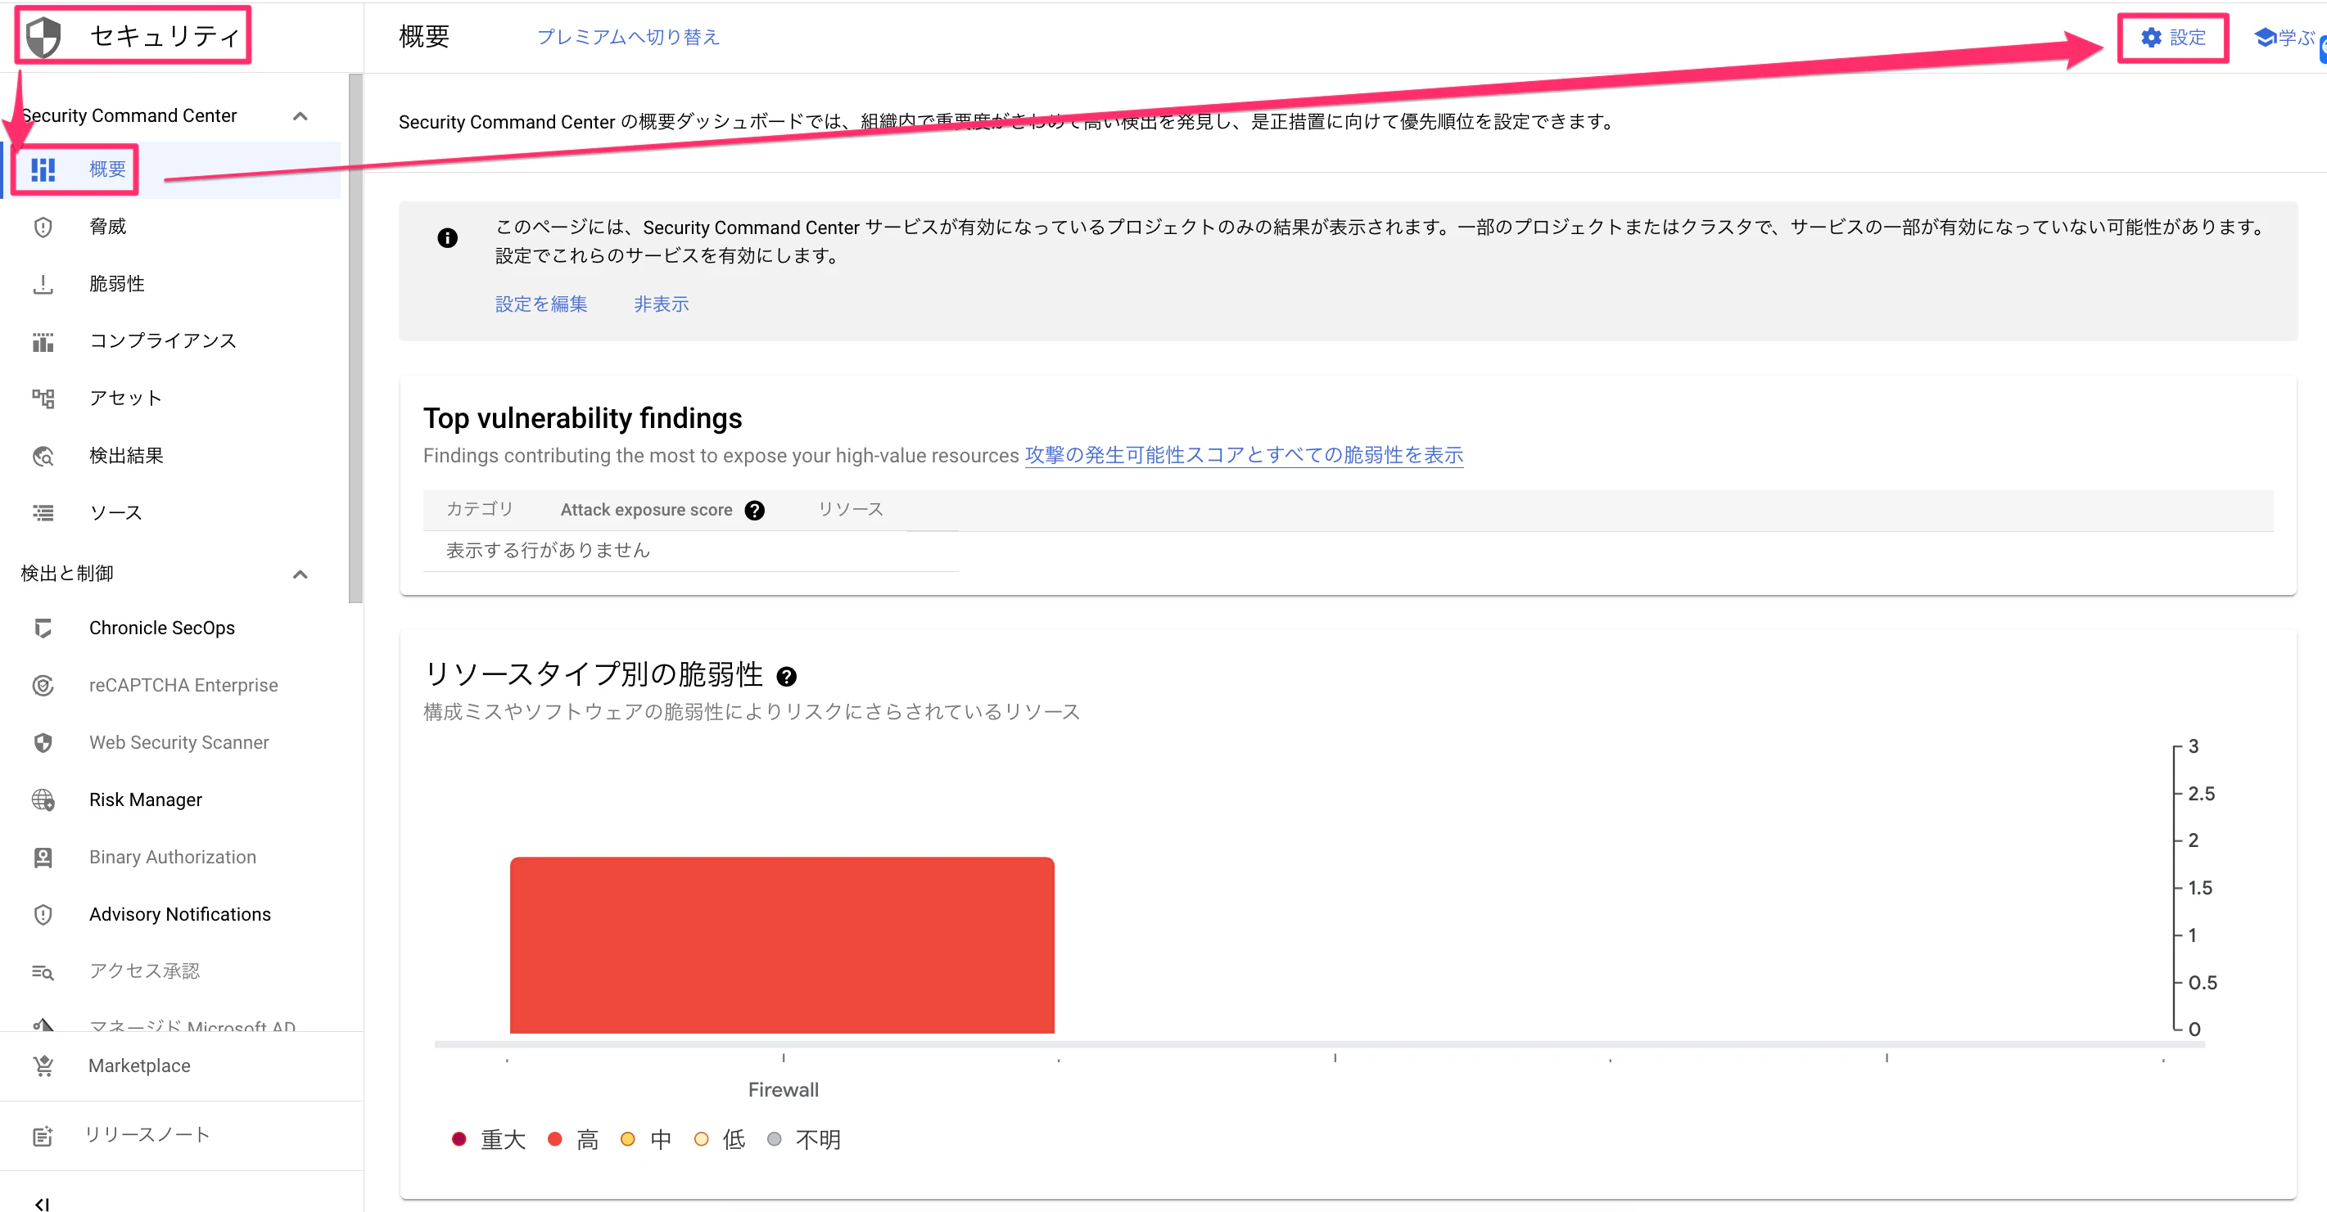
Task: Toggle the 高 legend color dot
Action: click(556, 1140)
